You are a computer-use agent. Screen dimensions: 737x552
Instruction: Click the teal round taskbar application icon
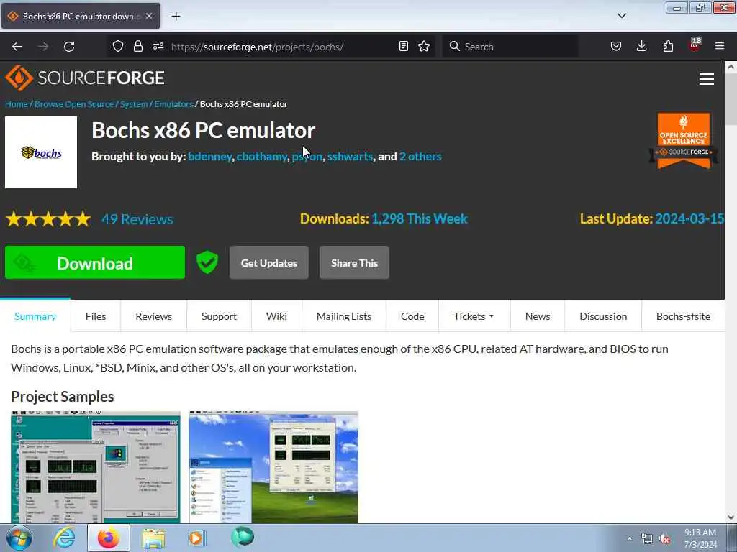[x=243, y=538]
